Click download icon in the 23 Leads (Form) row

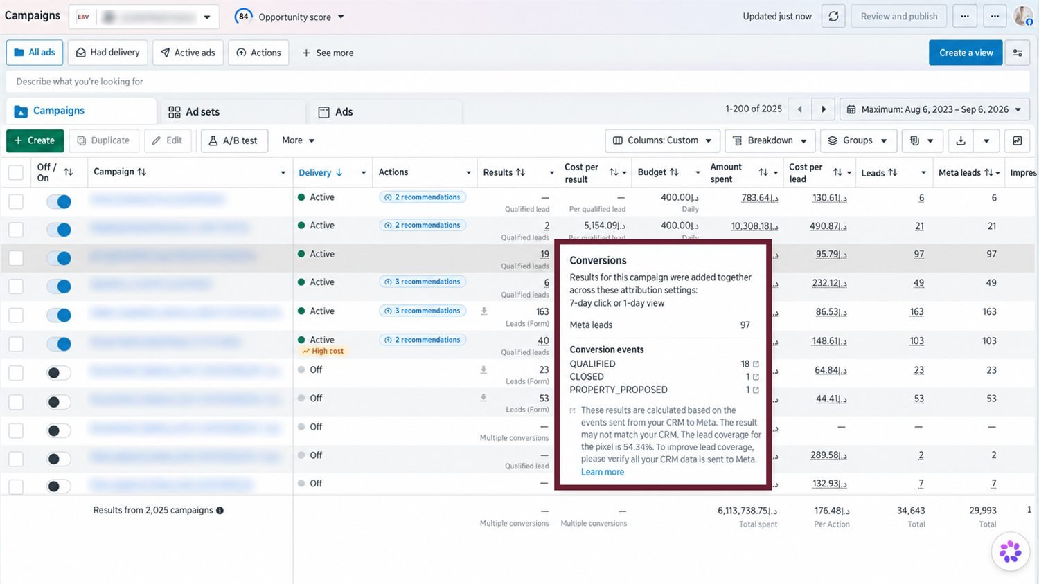click(483, 369)
